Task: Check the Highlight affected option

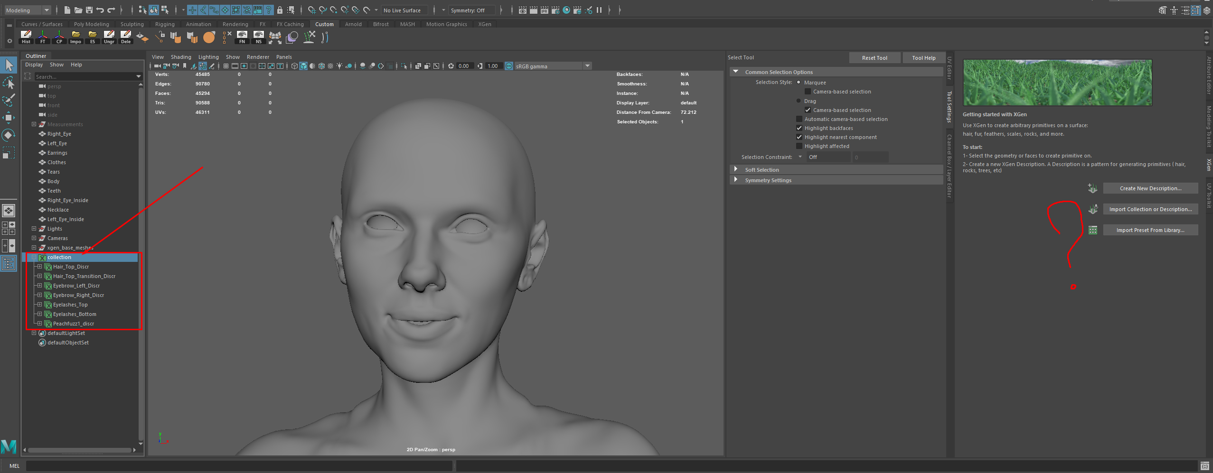Action: (799, 146)
